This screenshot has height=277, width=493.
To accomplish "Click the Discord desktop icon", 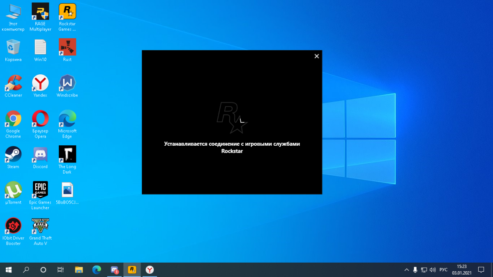I will [x=40, y=155].
